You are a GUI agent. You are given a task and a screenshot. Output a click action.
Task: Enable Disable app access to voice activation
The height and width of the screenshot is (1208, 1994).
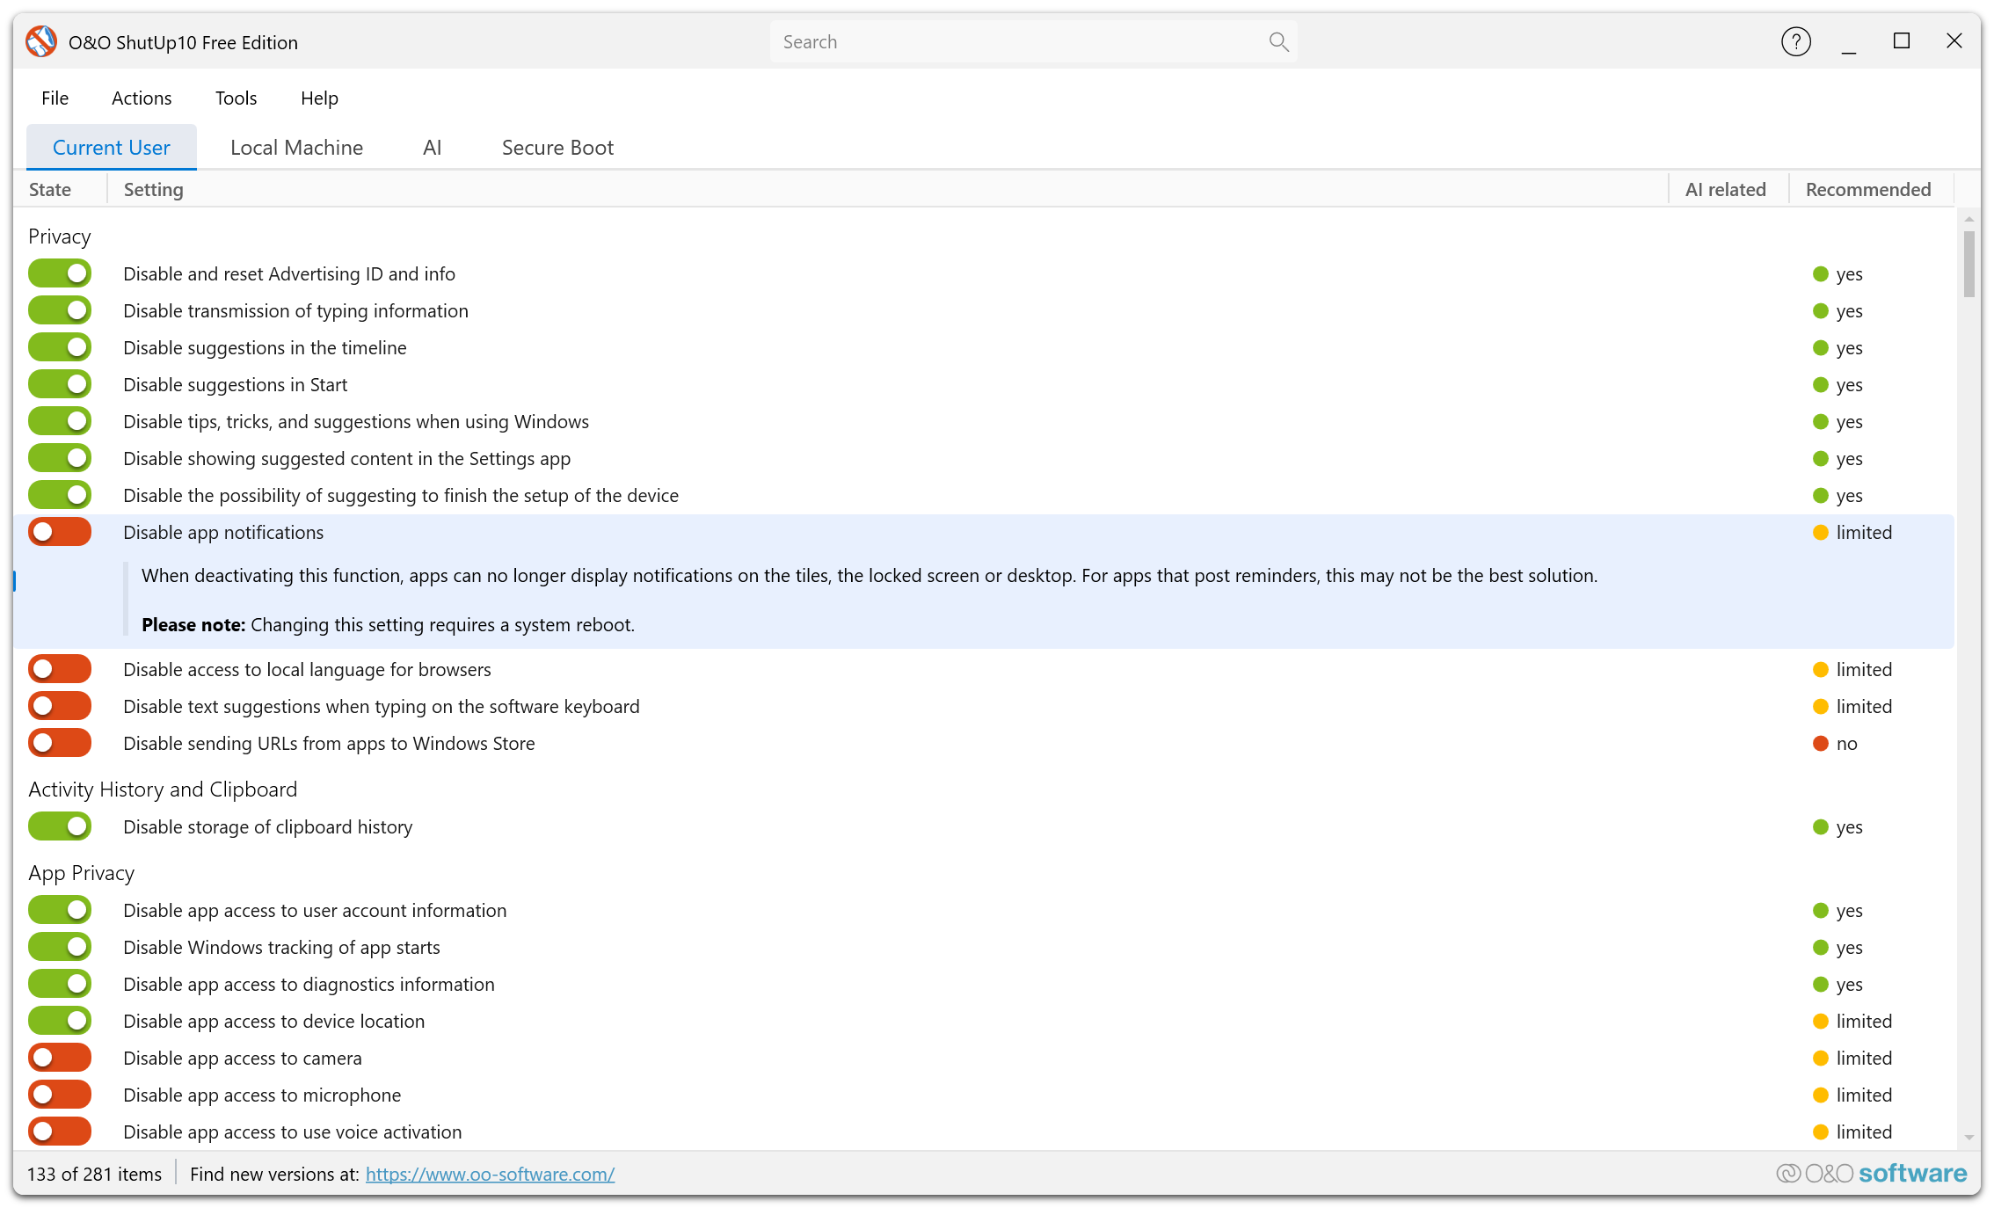60,1132
